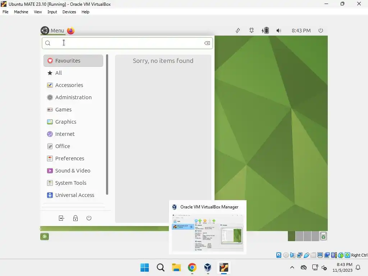Viewport: 368px width, 276px height.
Task: Click the display status icon
Action: tap(320, 255)
